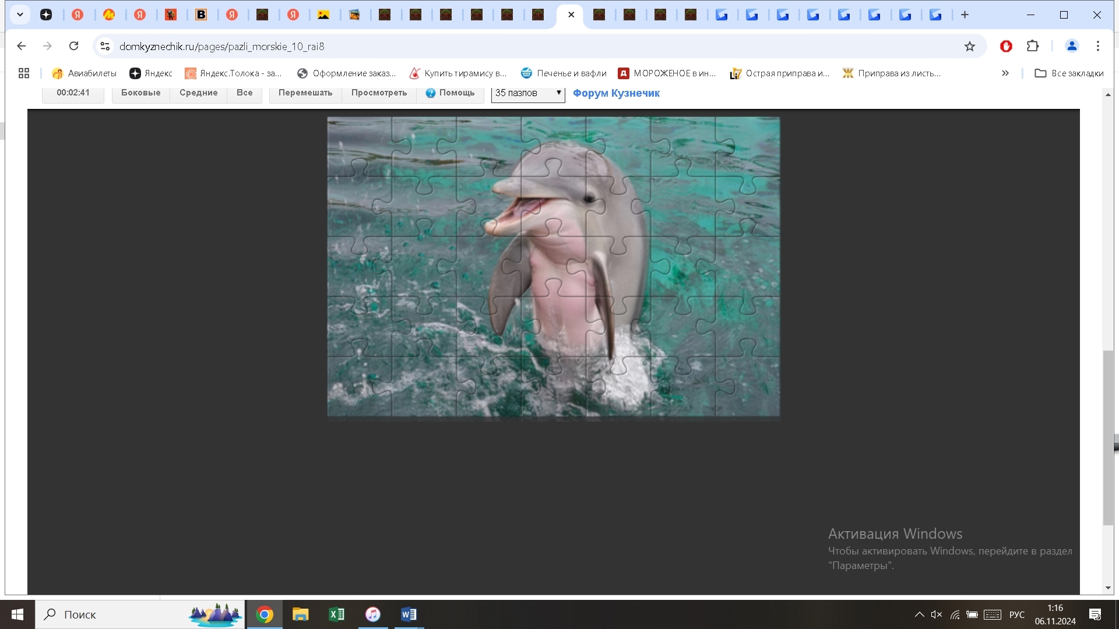Click the vertical scrollbar thumb
Viewport: 1119px width, 629px height.
point(1108,438)
